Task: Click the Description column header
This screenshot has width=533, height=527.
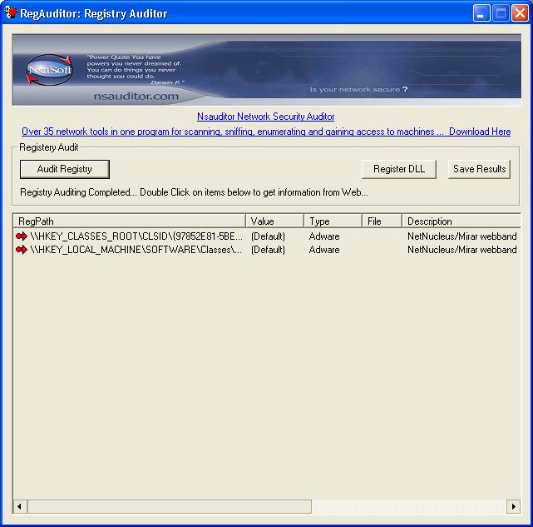Action: pyautogui.click(x=461, y=221)
